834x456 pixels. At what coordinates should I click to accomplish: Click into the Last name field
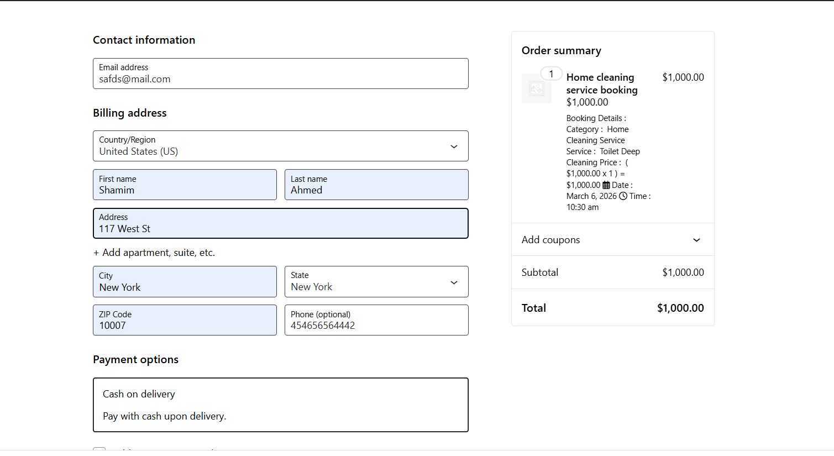376,185
